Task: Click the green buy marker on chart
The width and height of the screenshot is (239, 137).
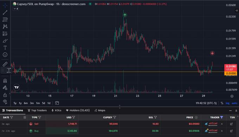Action: point(125,15)
